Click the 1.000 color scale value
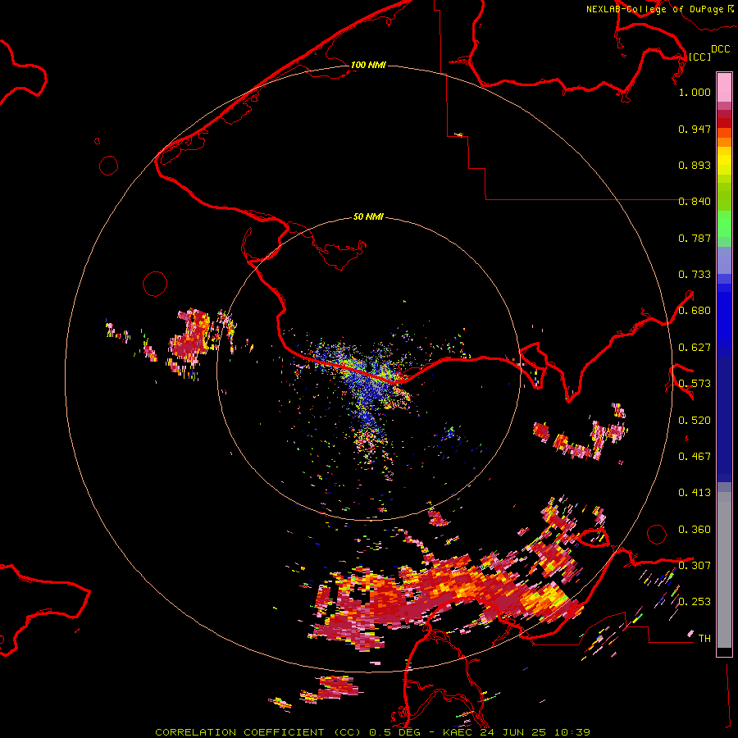 pos(695,92)
